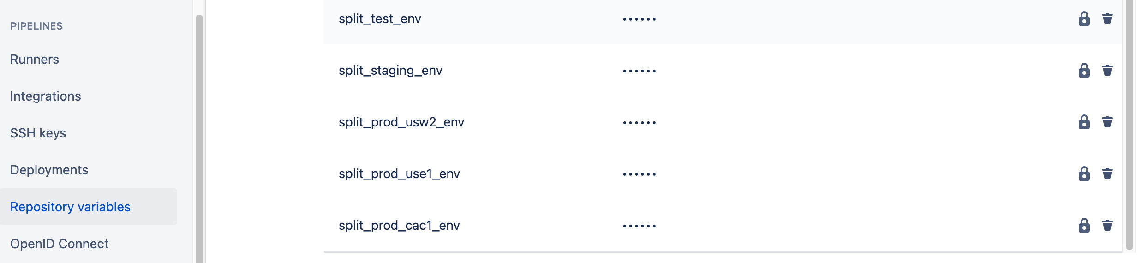Click the main page vertical scrollbar

coord(1130,125)
